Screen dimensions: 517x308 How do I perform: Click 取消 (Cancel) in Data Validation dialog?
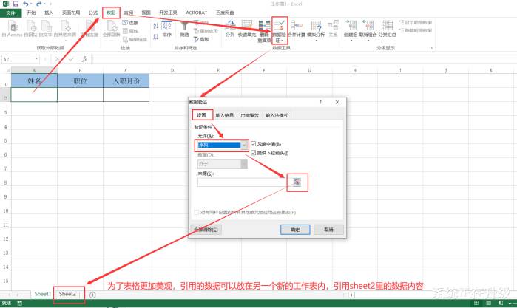[328, 230]
